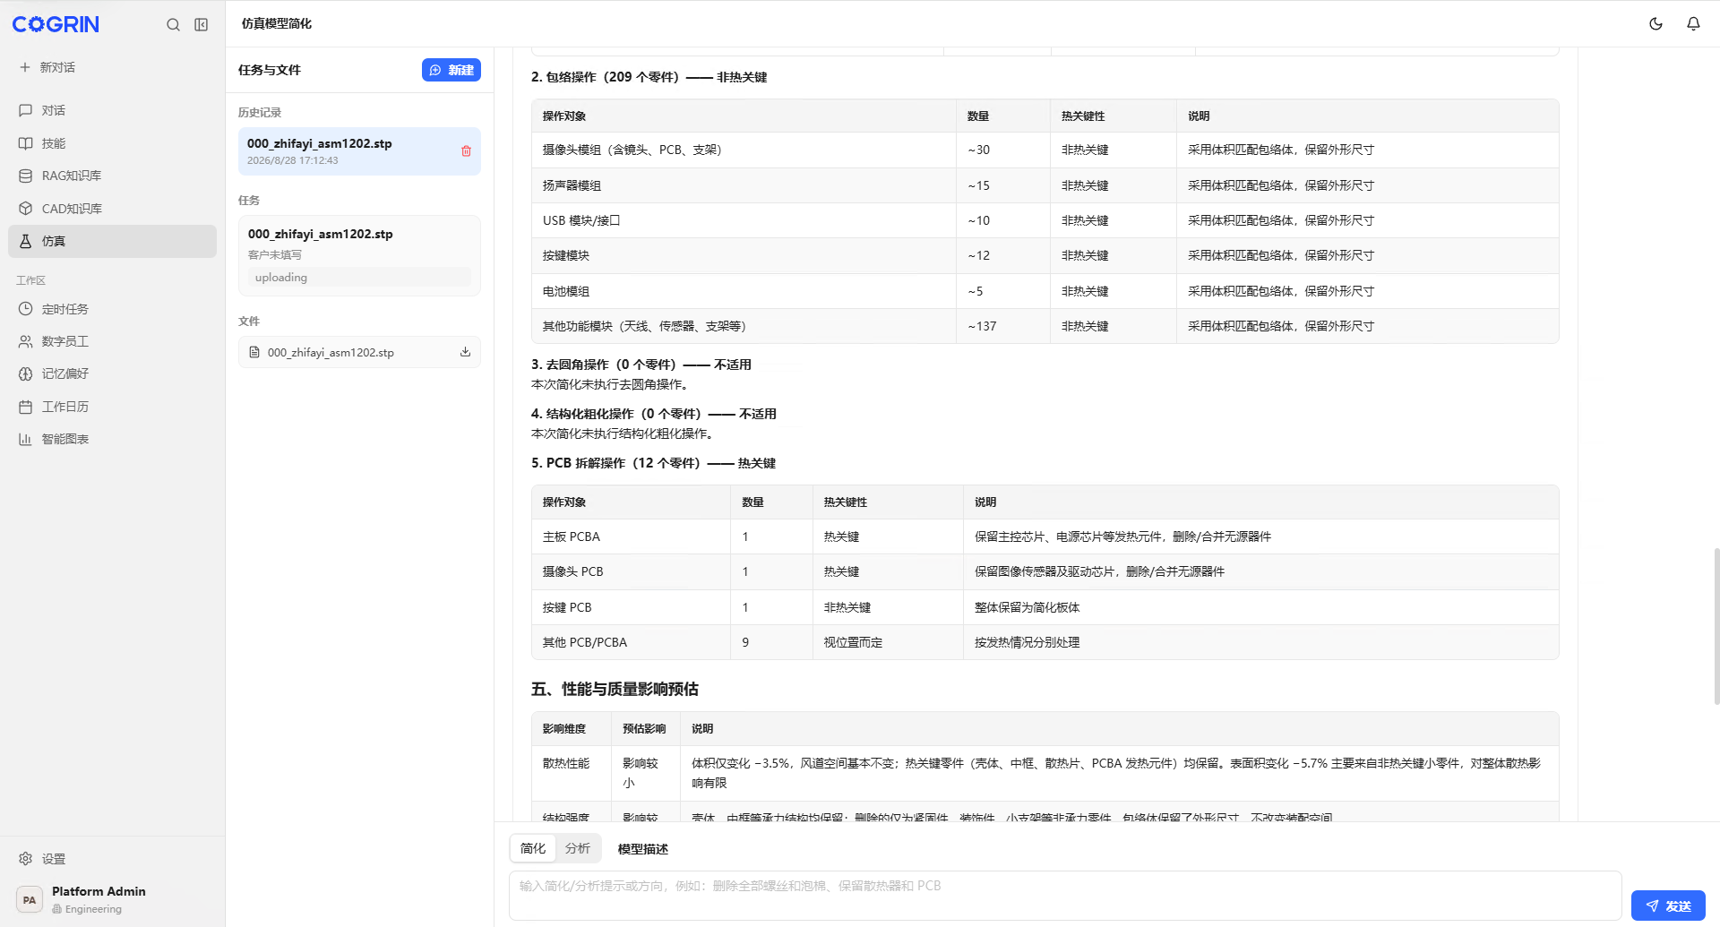Toggle dark mode using the moon icon

1655,24
